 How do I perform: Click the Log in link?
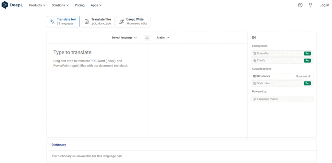[x=324, y=5]
